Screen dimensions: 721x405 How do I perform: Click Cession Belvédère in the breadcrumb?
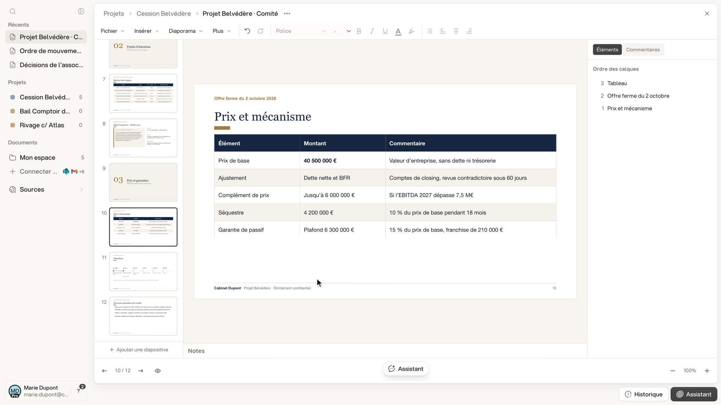tap(163, 13)
